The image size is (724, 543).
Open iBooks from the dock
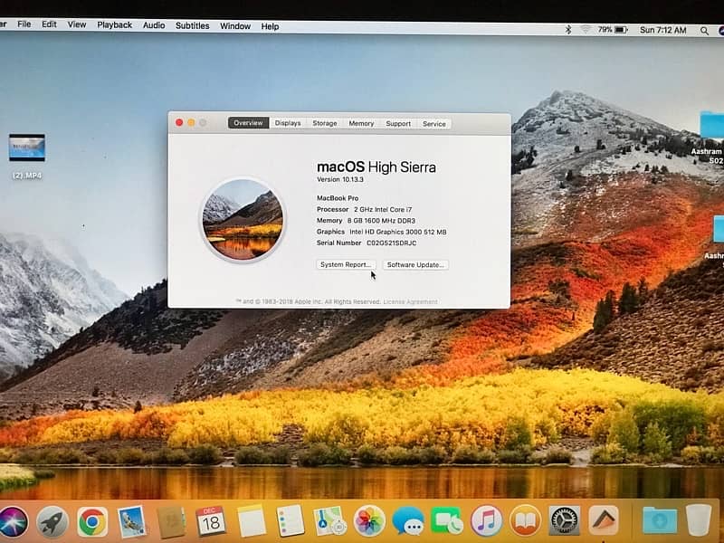click(525, 520)
